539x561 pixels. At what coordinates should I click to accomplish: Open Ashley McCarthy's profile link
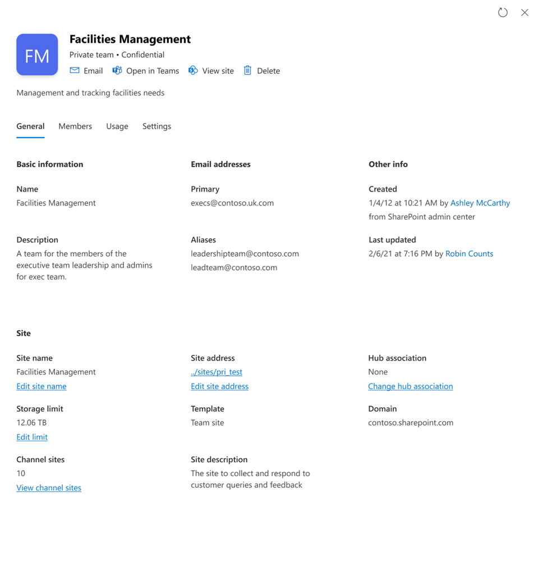pyautogui.click(x=480, y=203)
